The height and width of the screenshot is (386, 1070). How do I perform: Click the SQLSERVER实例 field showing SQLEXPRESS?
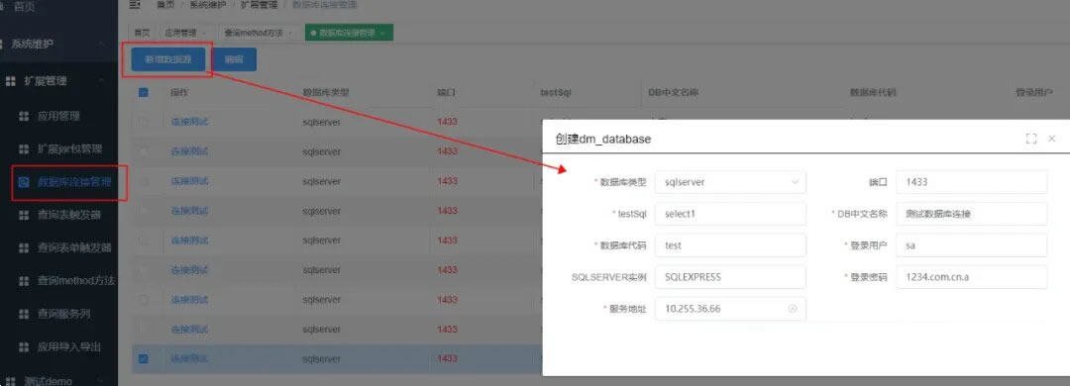pos(730,277)
